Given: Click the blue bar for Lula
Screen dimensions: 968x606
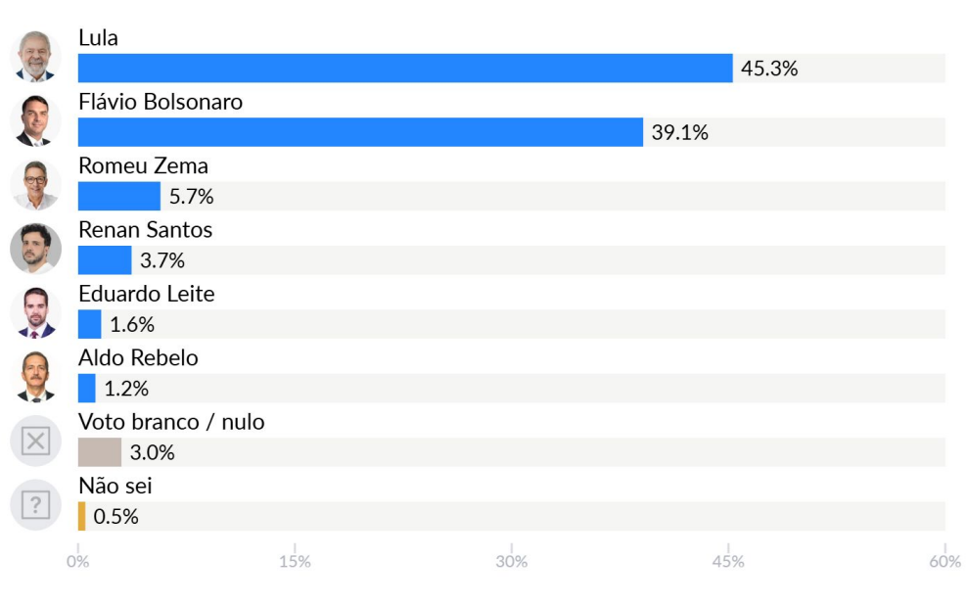Looking at the screenshot, I should (404, 69).
